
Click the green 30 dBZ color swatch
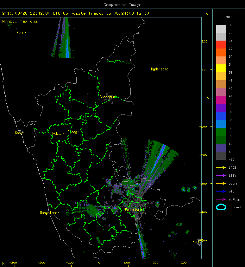[221, 132]
